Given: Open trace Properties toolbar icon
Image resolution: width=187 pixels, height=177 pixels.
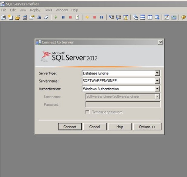Looking at the screenshot, I should (32, 17).
